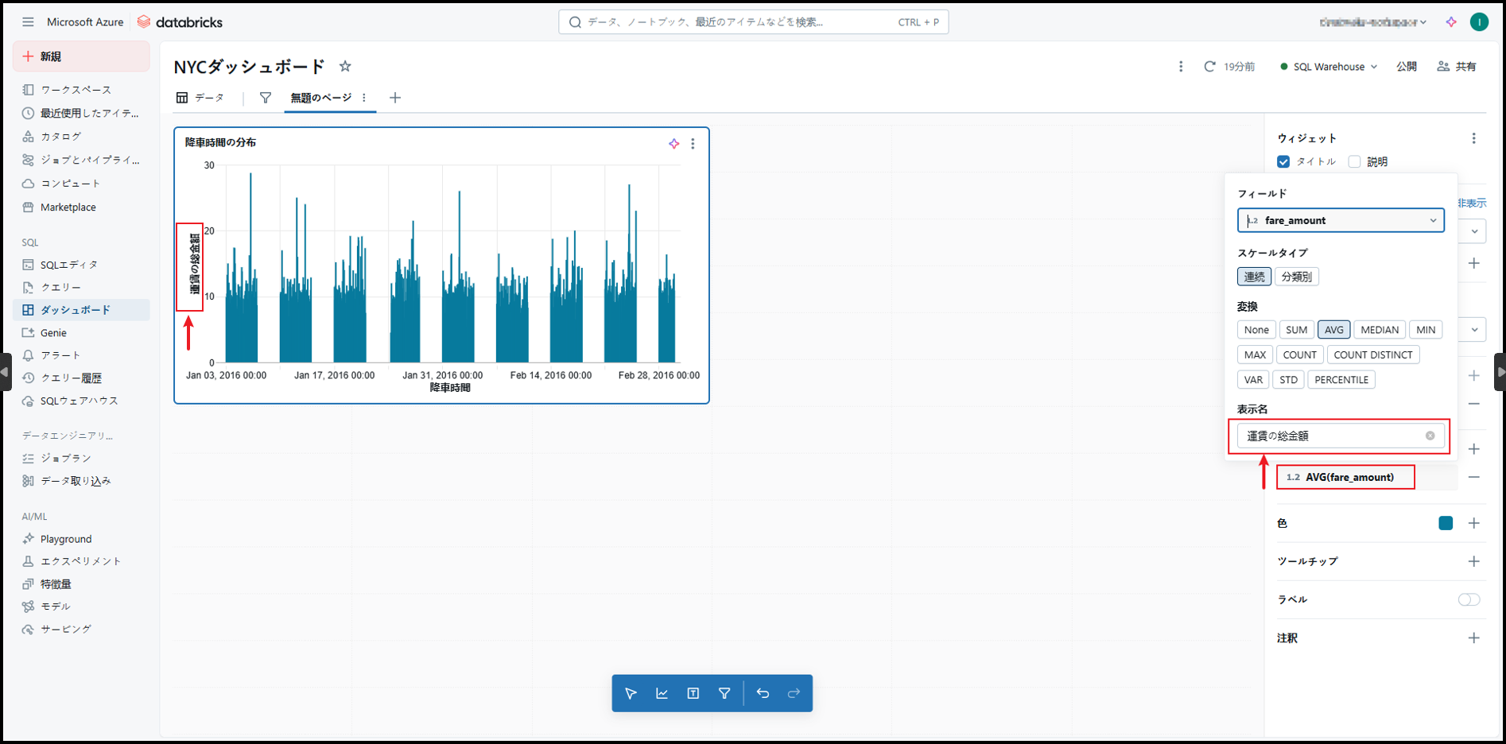
Task: Open ダッシュボード in the left sidebar
Action: pos(76,310)
